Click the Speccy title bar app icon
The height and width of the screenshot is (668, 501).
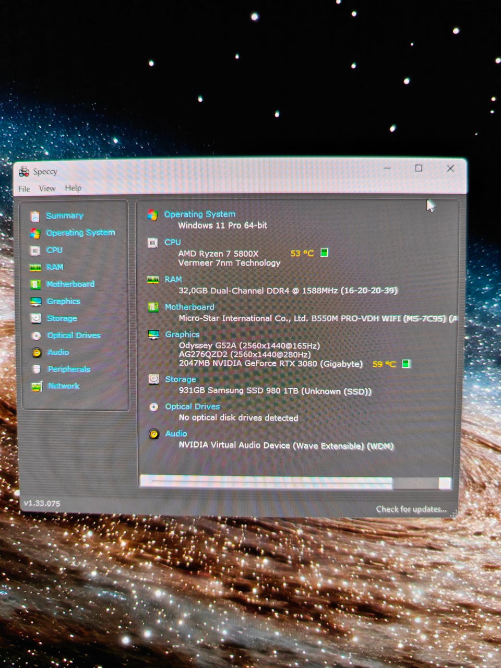[x=24, y=172]
